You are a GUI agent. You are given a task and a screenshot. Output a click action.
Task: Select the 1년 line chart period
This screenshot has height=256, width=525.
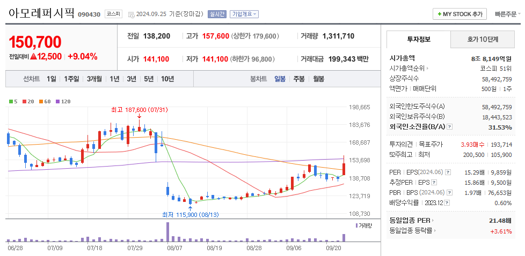(114, 79)
